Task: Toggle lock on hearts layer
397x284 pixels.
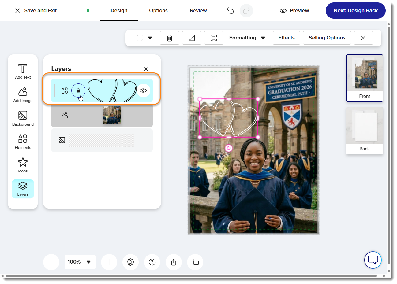Action: click(x=78, y=90)
